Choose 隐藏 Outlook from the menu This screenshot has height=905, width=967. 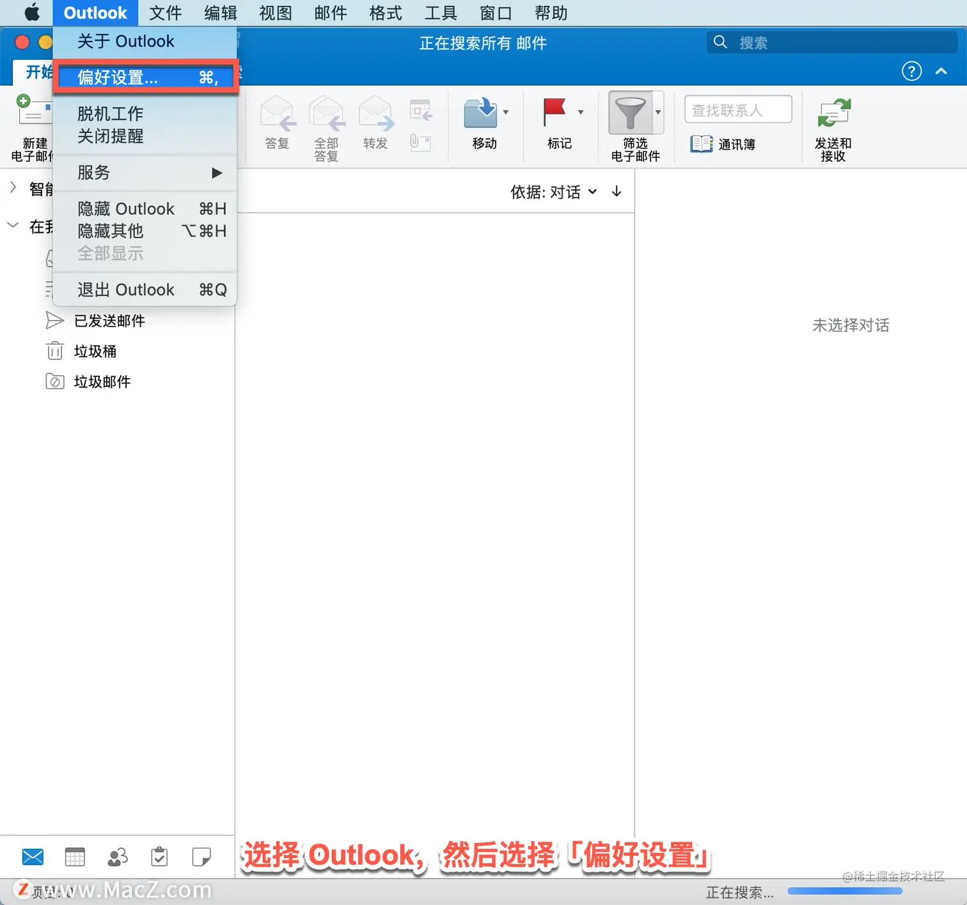145,209
